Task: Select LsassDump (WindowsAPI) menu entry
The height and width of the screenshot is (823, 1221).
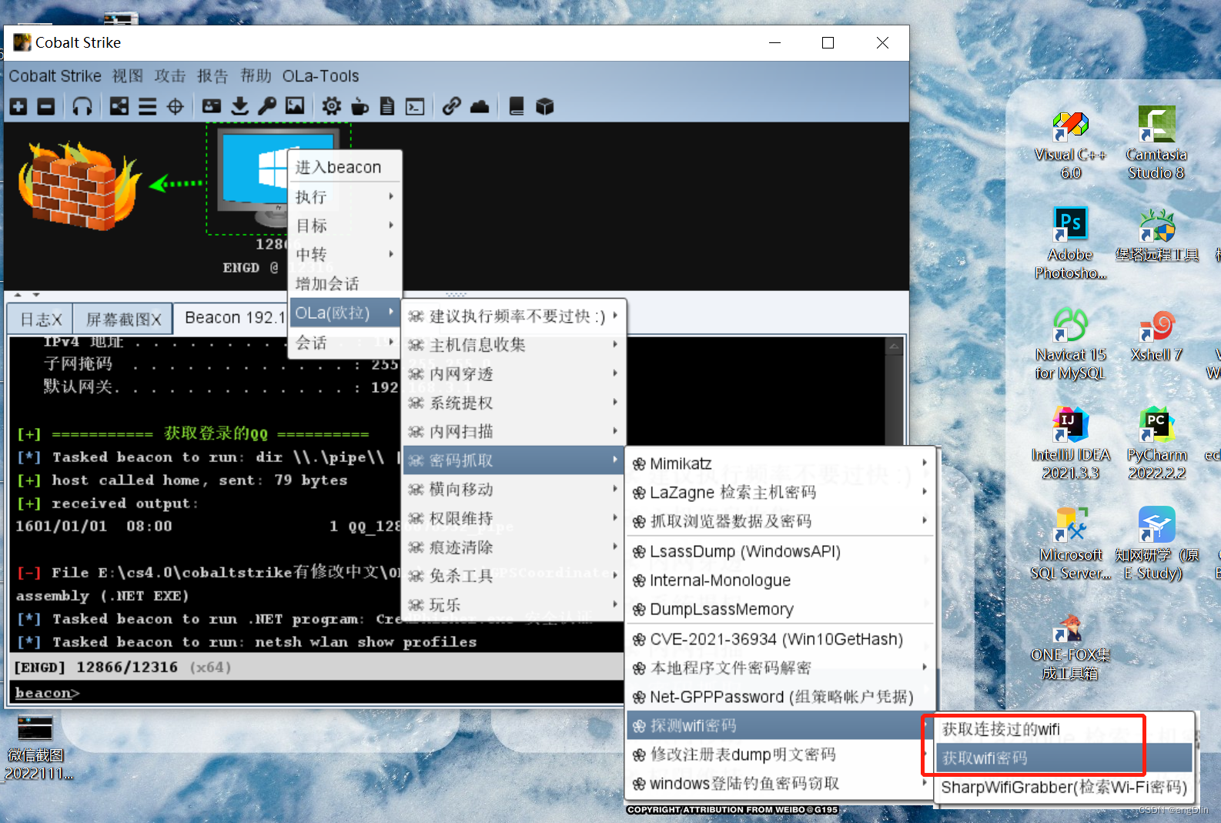Action: (780, 551)
